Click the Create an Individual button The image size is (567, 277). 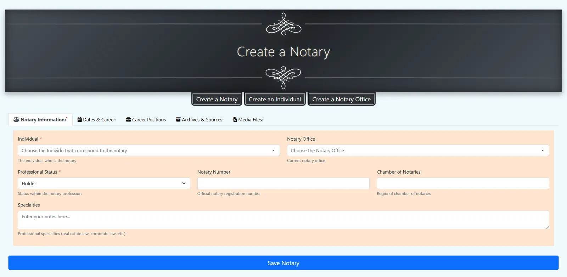point(275,99)
